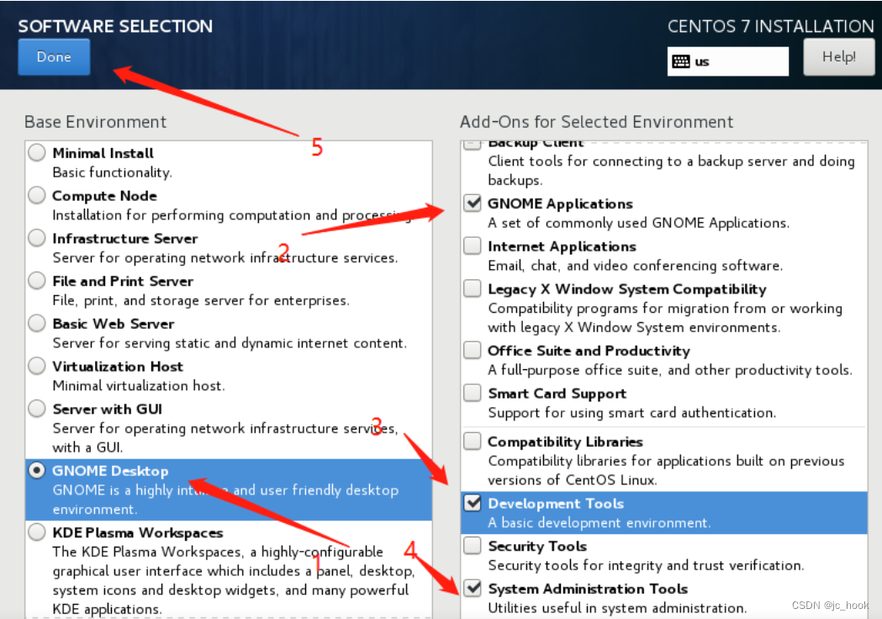882x619 pixels.
Task: Enable Legacy X Window System Compatibility
Action: [473, 288]
